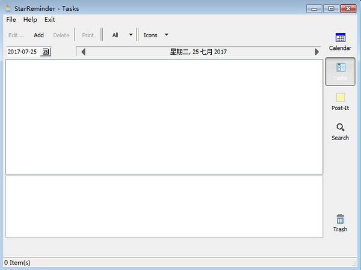Click the Exit menu item

(x=49, y=20)
